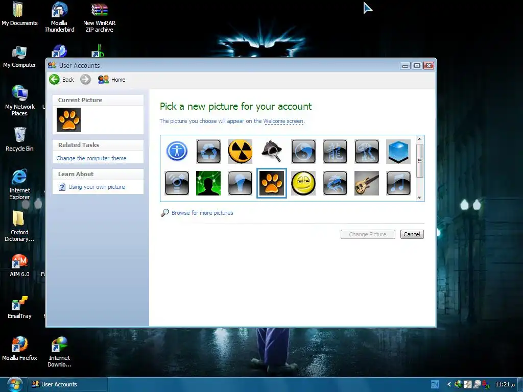This screenshot has height=392, width=523.
Task: Return to User Accounts Home
Action: (112, 79)
